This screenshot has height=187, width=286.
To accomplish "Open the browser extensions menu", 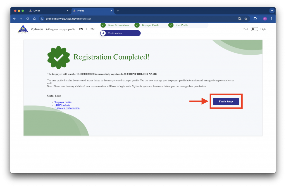I will click(255, 19).
